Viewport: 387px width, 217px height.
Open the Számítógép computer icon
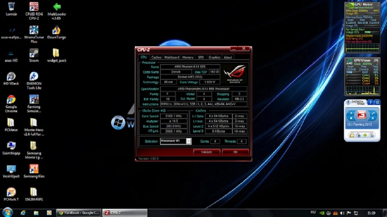point(11,148)
